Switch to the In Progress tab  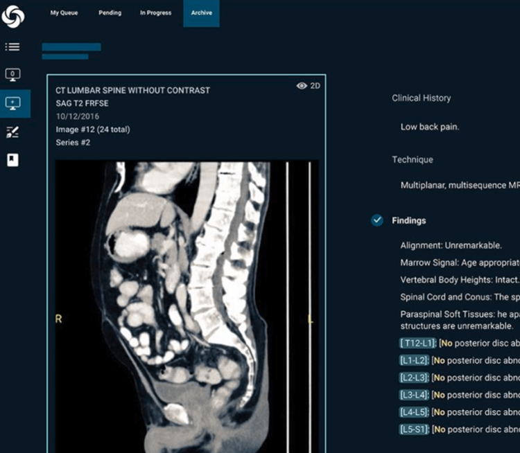(x=155, y=12)
